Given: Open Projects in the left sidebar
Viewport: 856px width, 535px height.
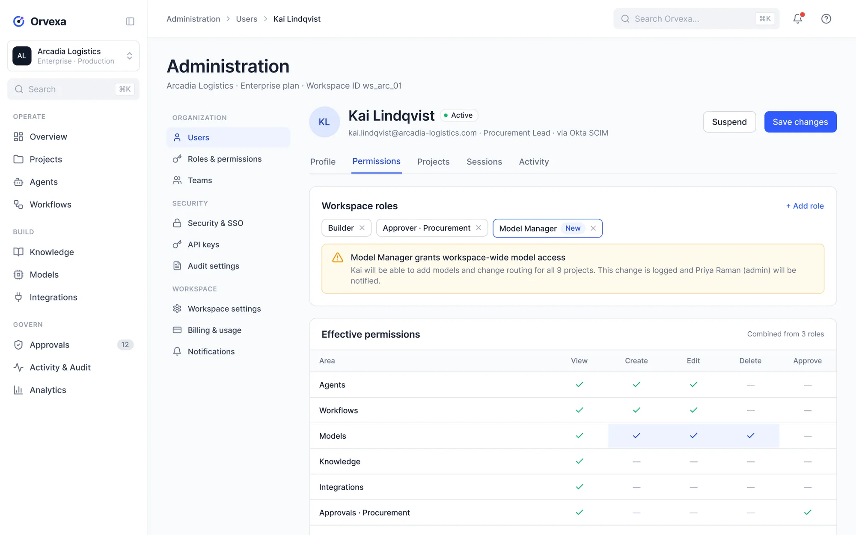Looking at the screenshot, I should [x=73, y=159].
